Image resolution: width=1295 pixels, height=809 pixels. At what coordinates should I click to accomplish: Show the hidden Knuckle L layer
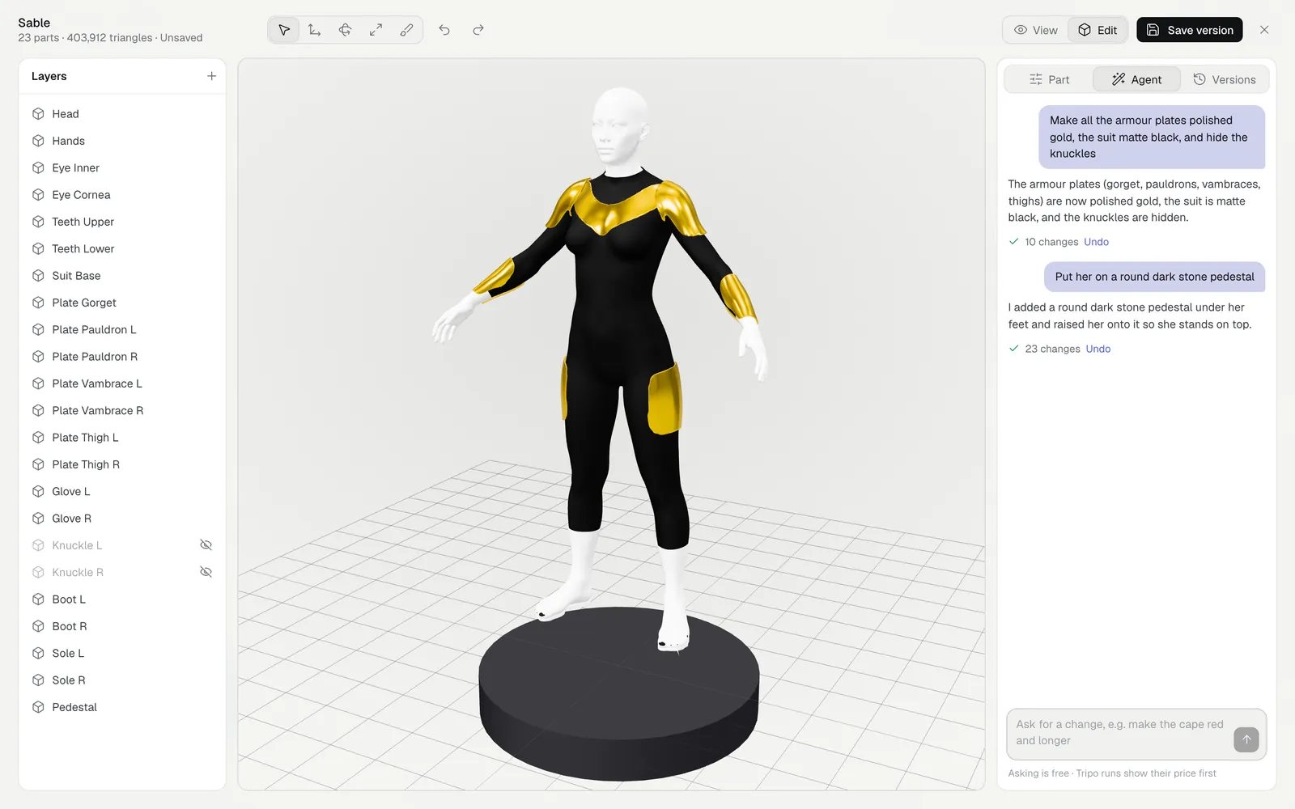206,545
